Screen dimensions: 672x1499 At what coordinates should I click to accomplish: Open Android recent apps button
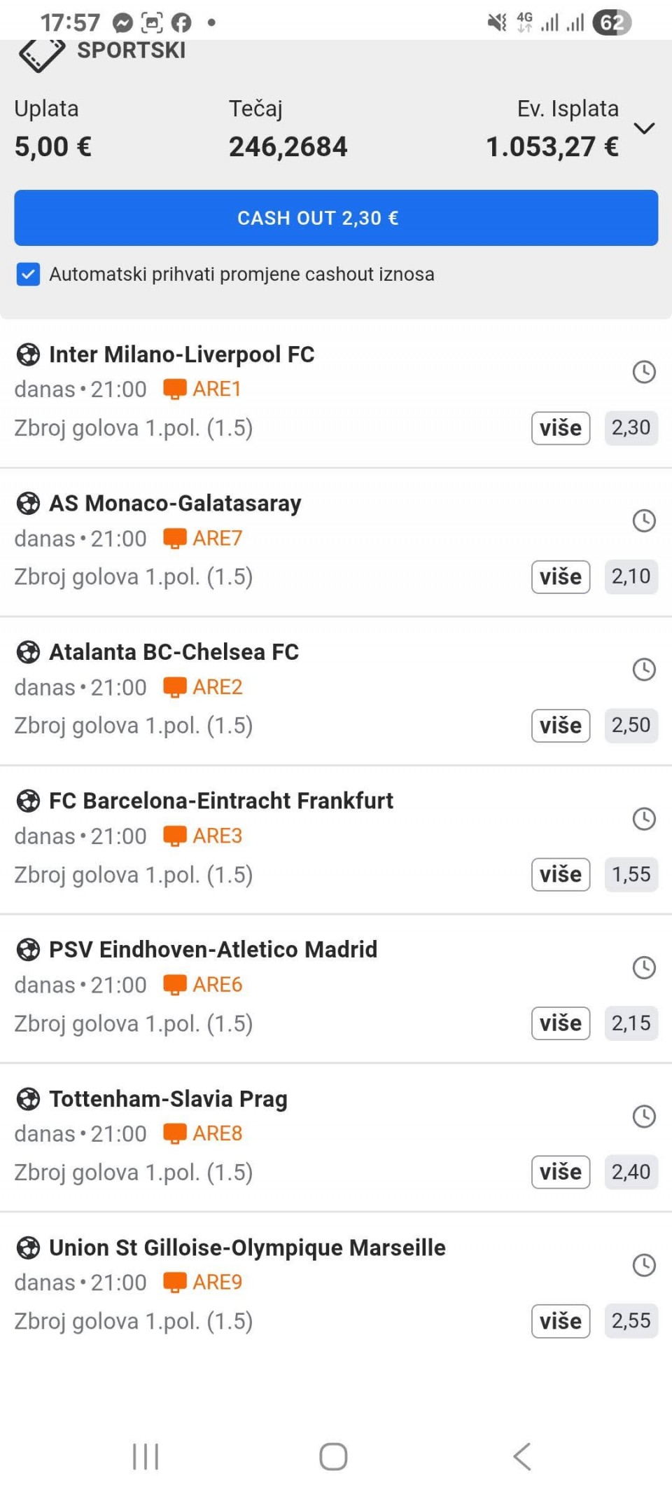tap(146, 1457)
